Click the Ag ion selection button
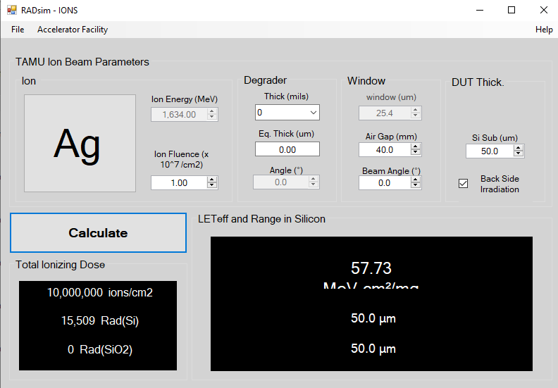Screen dimensions: 558x388 click(x=80, y=144)
